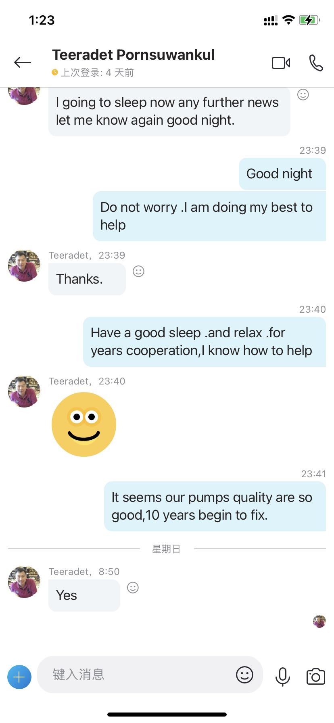Tap the "Do not worry" message bubble

(209, 216)
